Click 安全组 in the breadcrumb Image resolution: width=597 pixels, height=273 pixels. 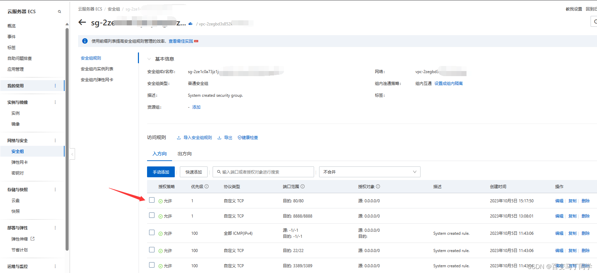(114, 9)
